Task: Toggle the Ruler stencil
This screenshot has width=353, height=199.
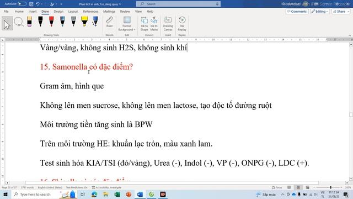Action: pos(109,22)
